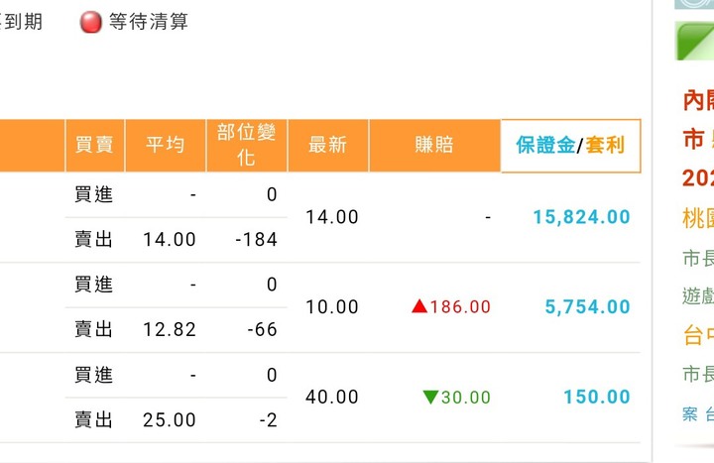This screenshot has height=463, width=714.
Task: Click the 買賣 column header
Action: coord(95,145)
